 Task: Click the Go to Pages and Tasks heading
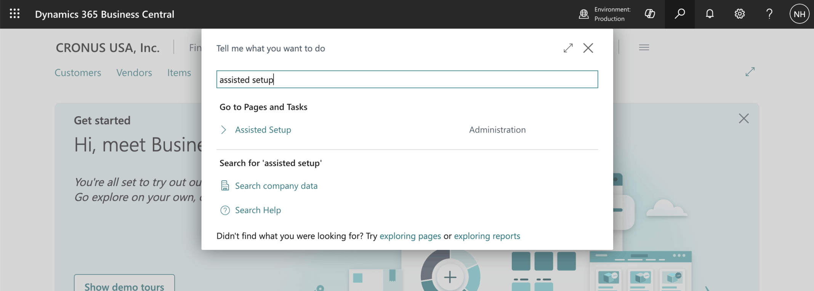(263, 107)
